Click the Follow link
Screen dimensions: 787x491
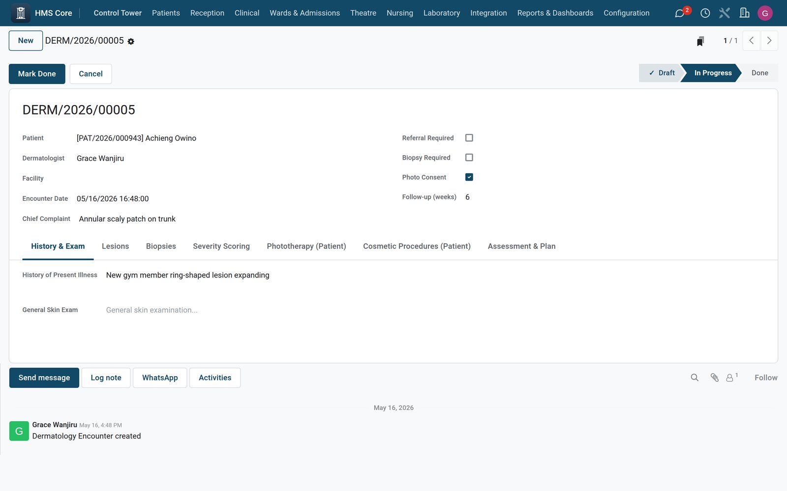click(x=766, y=378)
